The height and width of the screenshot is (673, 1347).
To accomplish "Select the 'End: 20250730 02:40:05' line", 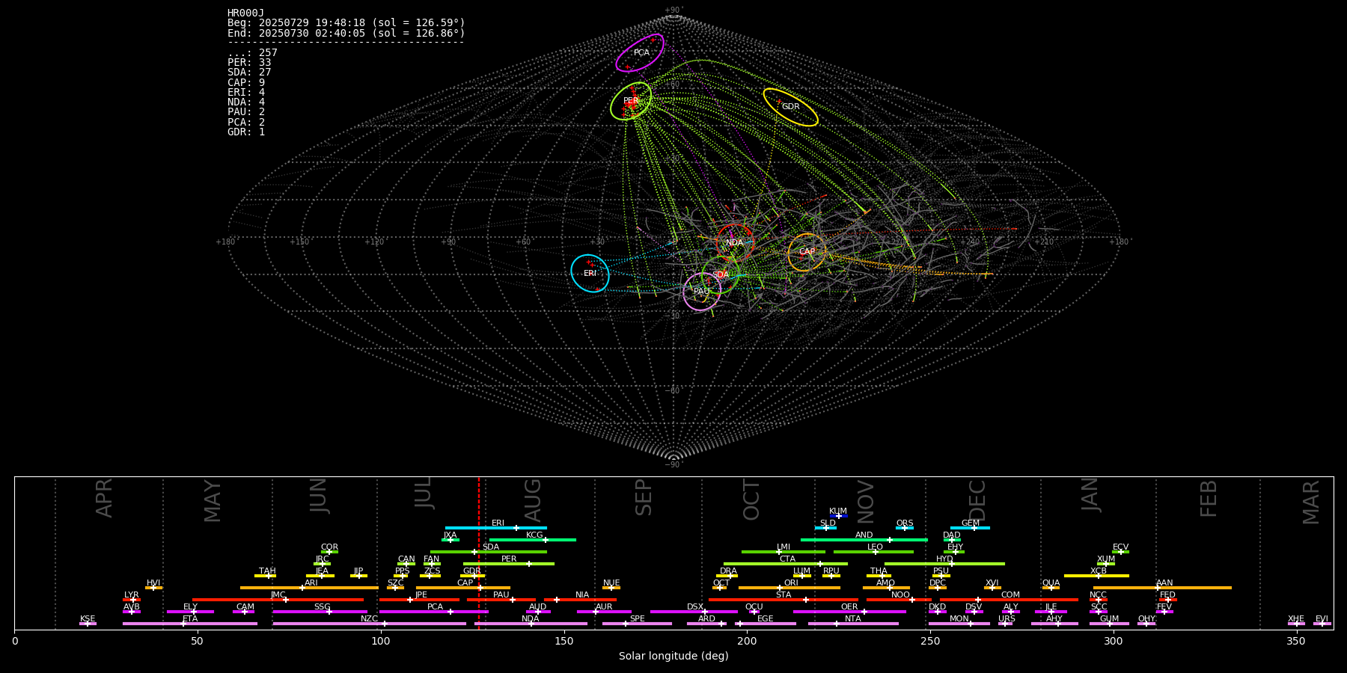I will (346, 33).
